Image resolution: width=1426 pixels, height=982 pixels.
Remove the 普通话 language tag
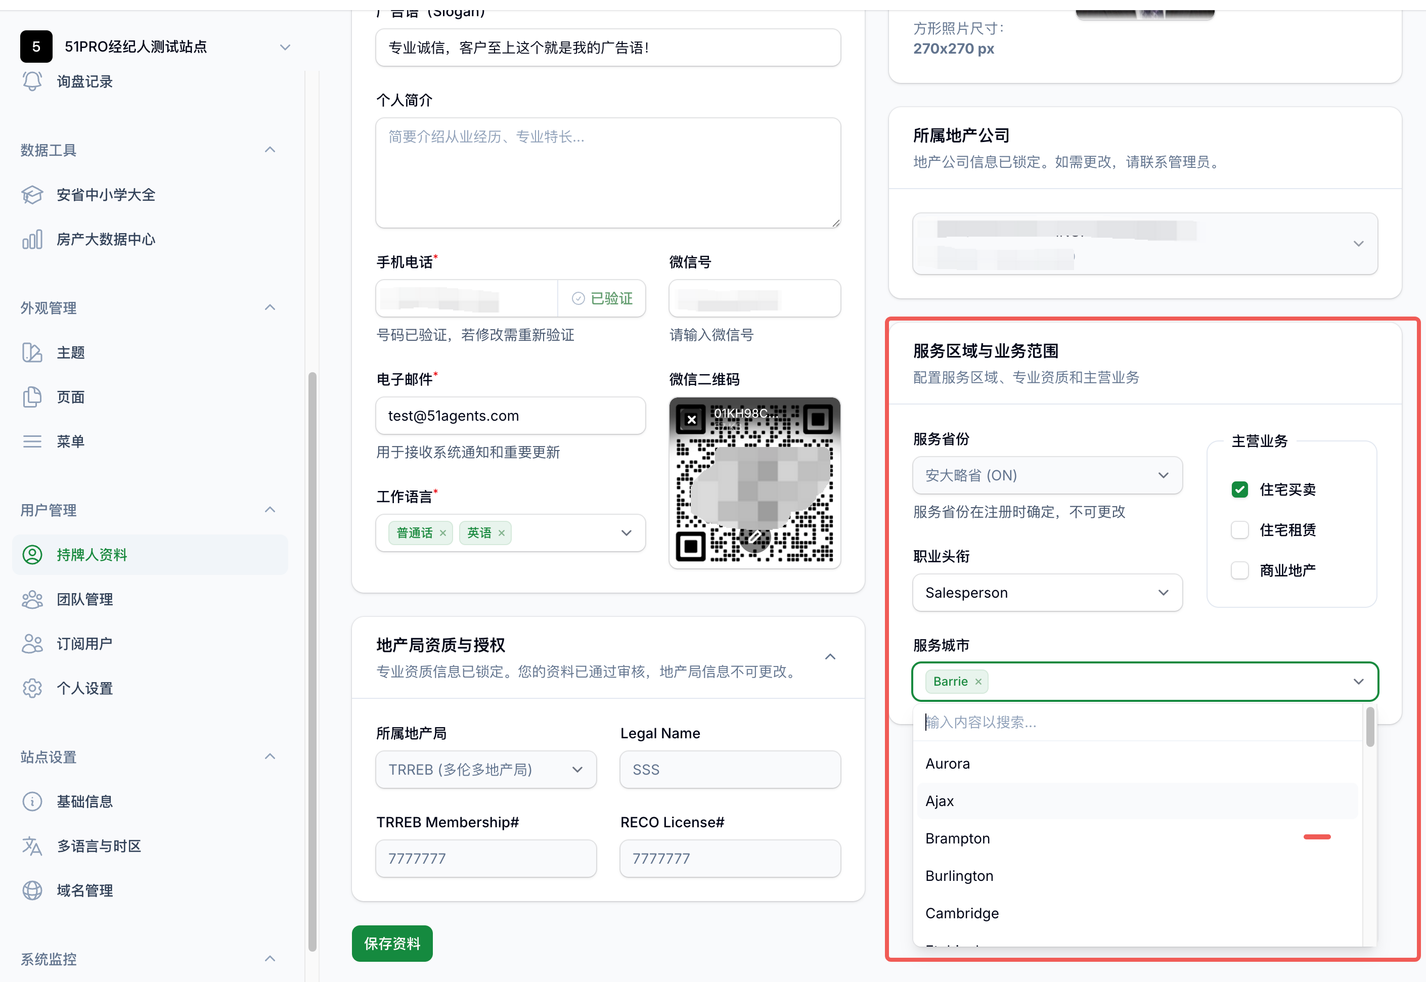442,533
